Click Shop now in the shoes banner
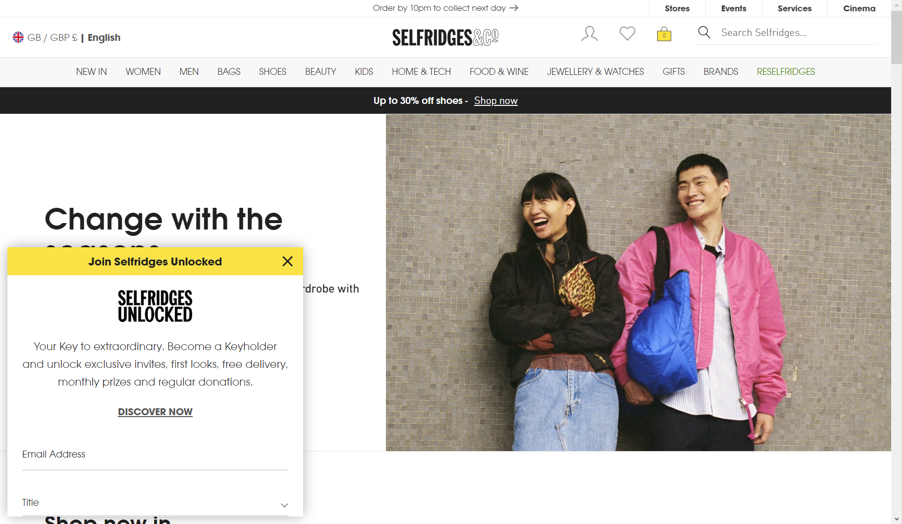The width and height of the screenshot is (902, 524). 496,100
